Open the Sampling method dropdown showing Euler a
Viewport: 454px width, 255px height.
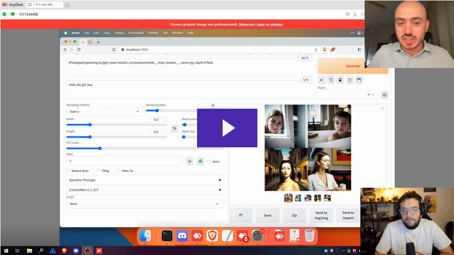pyautogui.click(x=103, y=112)
